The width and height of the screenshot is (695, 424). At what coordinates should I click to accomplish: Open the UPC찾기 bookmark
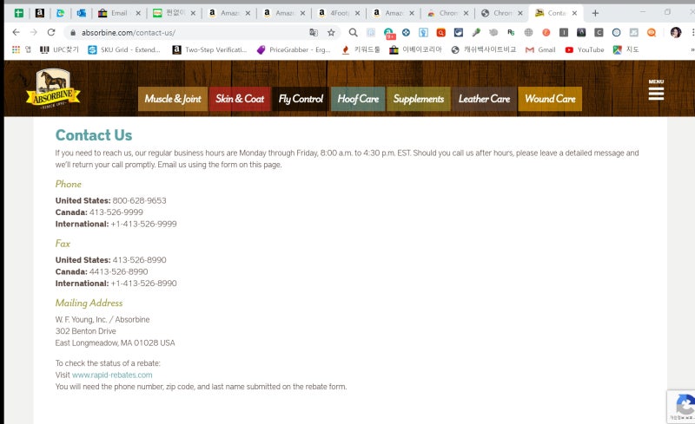59,49
